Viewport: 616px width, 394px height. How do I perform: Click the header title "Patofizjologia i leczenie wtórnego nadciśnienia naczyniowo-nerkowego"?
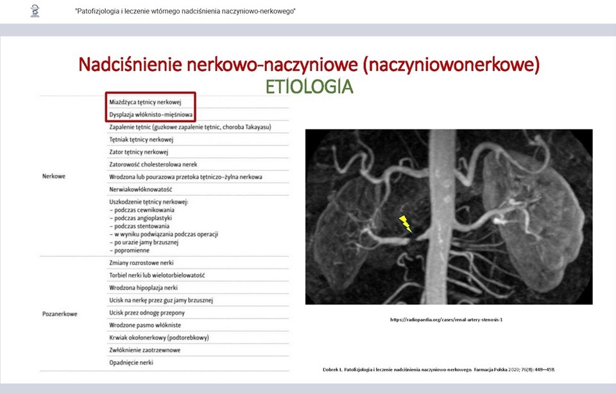pyautogui.click(x=185, y=12)
